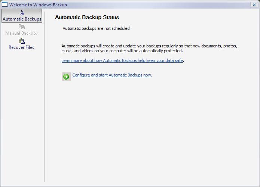Click the scissors icon above Automatic Backups
Image resolution: width=260 pixels, height=187 pixels.
(x=22, y=13)
